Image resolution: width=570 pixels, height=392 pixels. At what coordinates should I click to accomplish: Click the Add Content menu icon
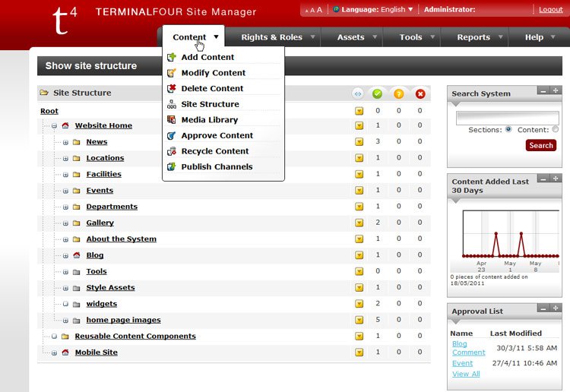[x=172, y=57]
